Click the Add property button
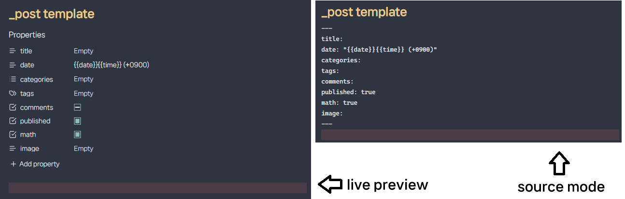 coord(35,164)
